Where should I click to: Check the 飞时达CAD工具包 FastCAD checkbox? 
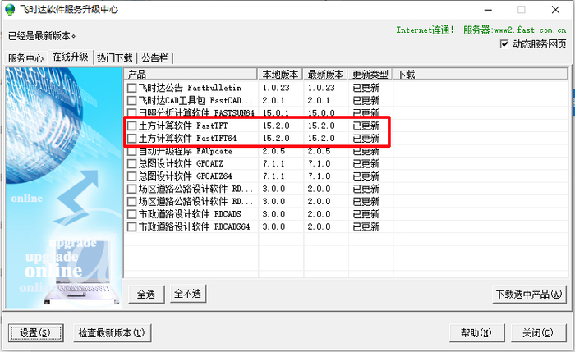pyautogui.click(x=131, y=100)
